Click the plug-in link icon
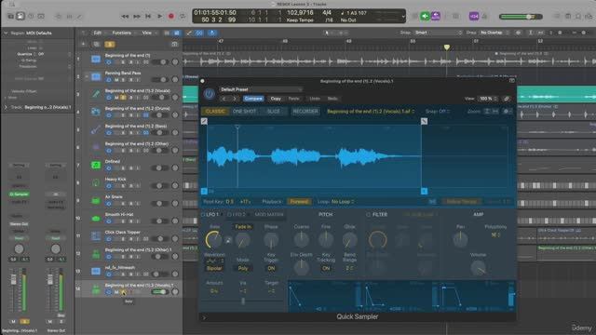This screenshot has width=596, height=335. pyautogui.click(x=507, y=99)
